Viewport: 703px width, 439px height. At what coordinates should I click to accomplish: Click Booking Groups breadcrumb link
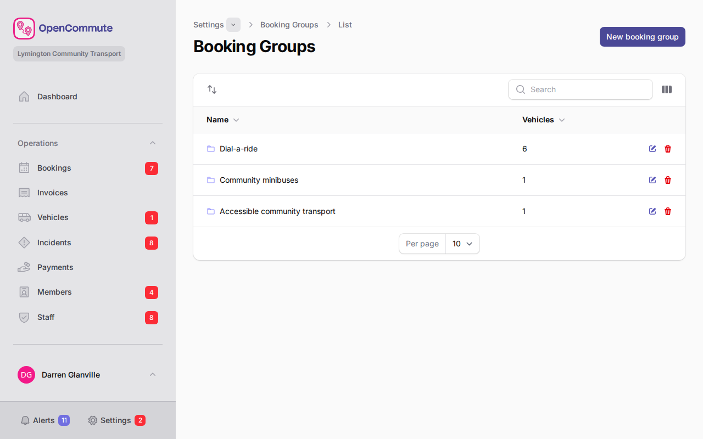pos(289,25)
